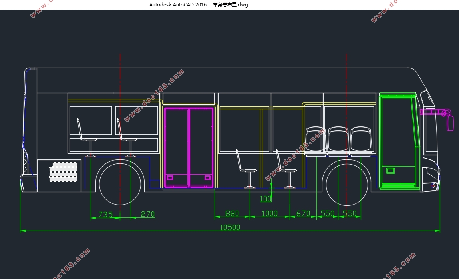459x279 pixels.
Task: Click the rear window behind the rearmost seat
Action: pos(91,121)
